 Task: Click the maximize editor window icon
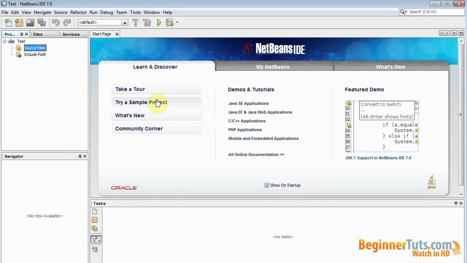[461, 33]
